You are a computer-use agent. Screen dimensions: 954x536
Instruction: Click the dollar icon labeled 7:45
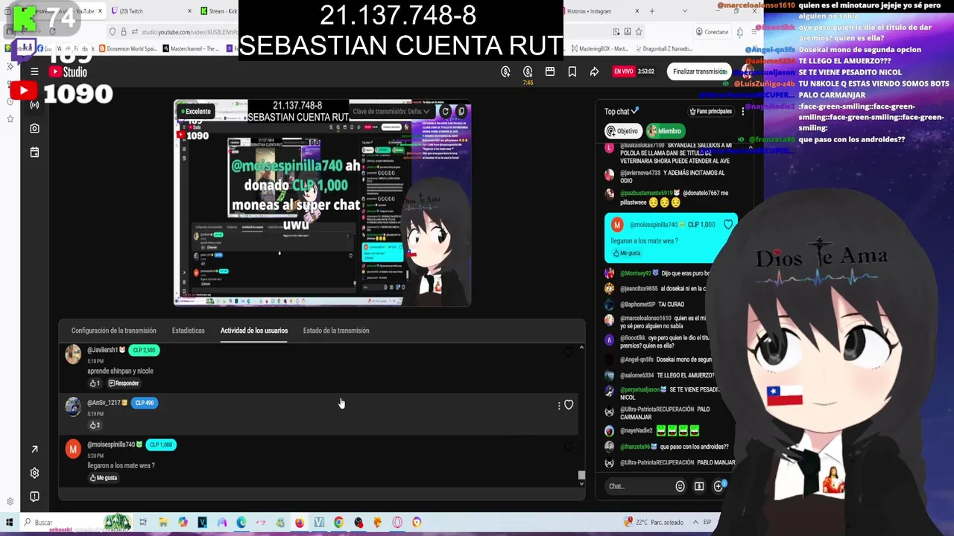528,71
